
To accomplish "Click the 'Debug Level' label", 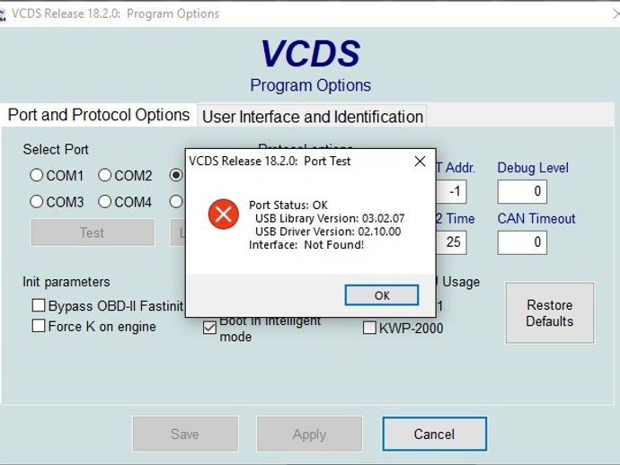I will click(533, 168).
